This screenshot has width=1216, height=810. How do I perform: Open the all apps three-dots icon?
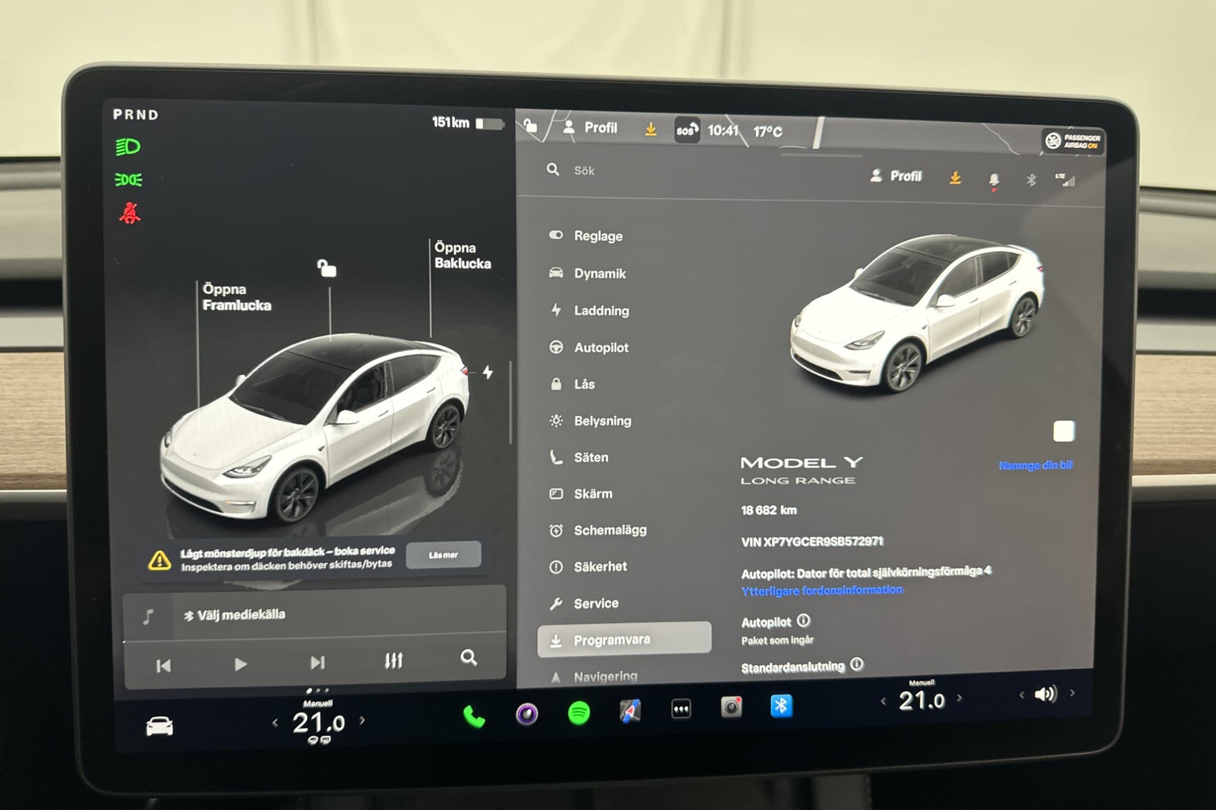pos(681,709)
